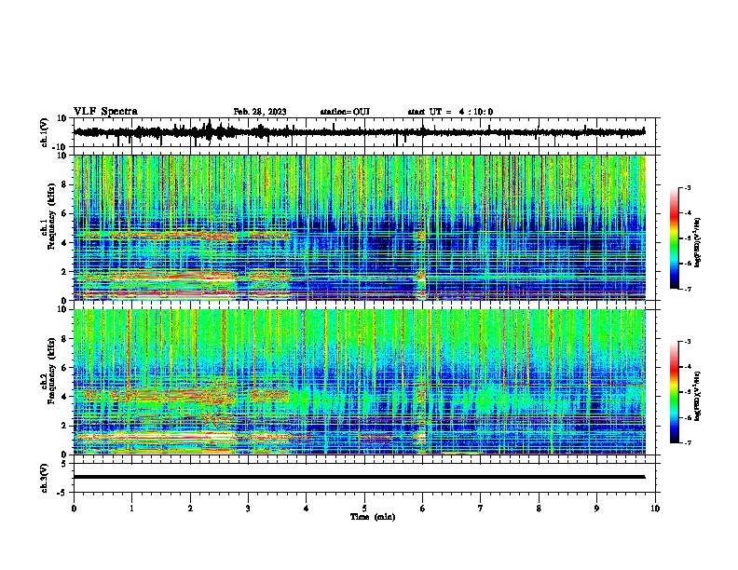Click time axis tick label "0"
Viewport: 738px width, 570px height.
(74, 509)
